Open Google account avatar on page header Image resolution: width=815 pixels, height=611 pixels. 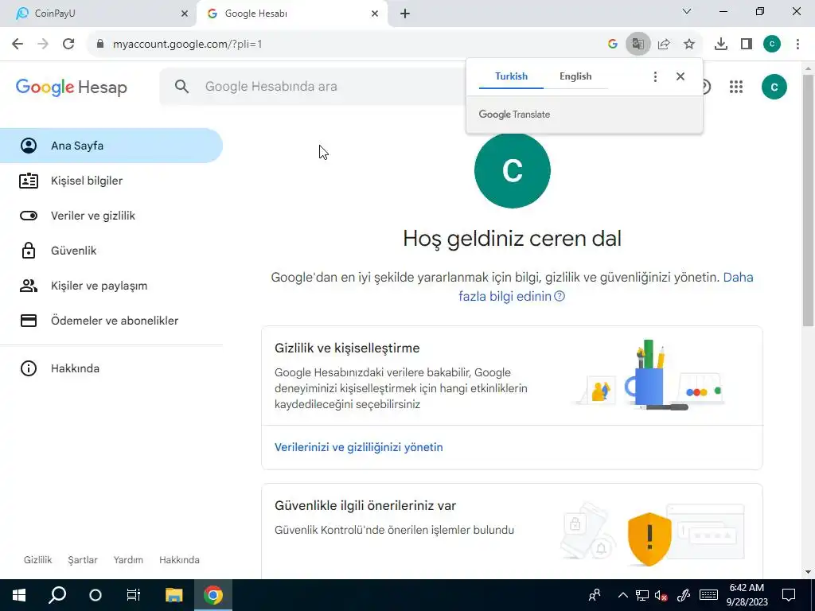coord(774,87)
